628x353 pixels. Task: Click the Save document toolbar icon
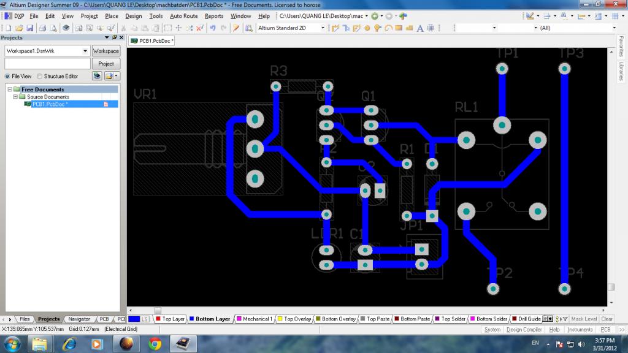coord(29,28)
